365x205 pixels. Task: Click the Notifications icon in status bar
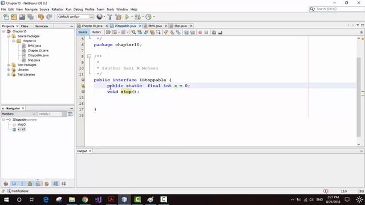9,191
